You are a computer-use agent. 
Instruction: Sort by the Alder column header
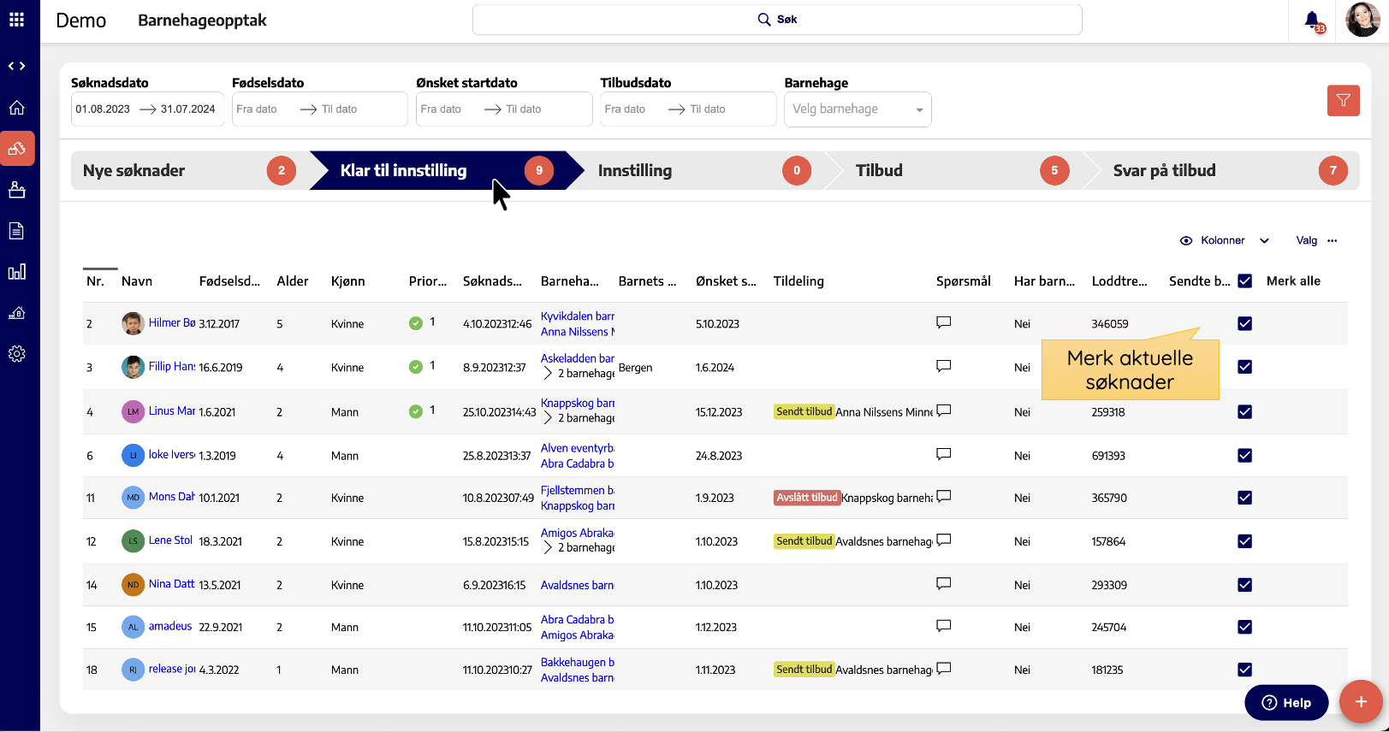tap(293, 281)
